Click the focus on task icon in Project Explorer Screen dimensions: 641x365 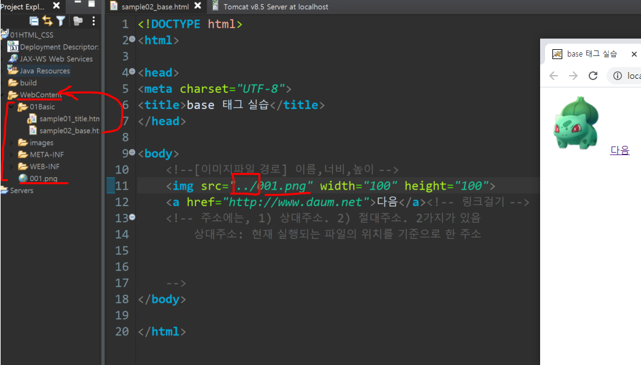(78, 21)
